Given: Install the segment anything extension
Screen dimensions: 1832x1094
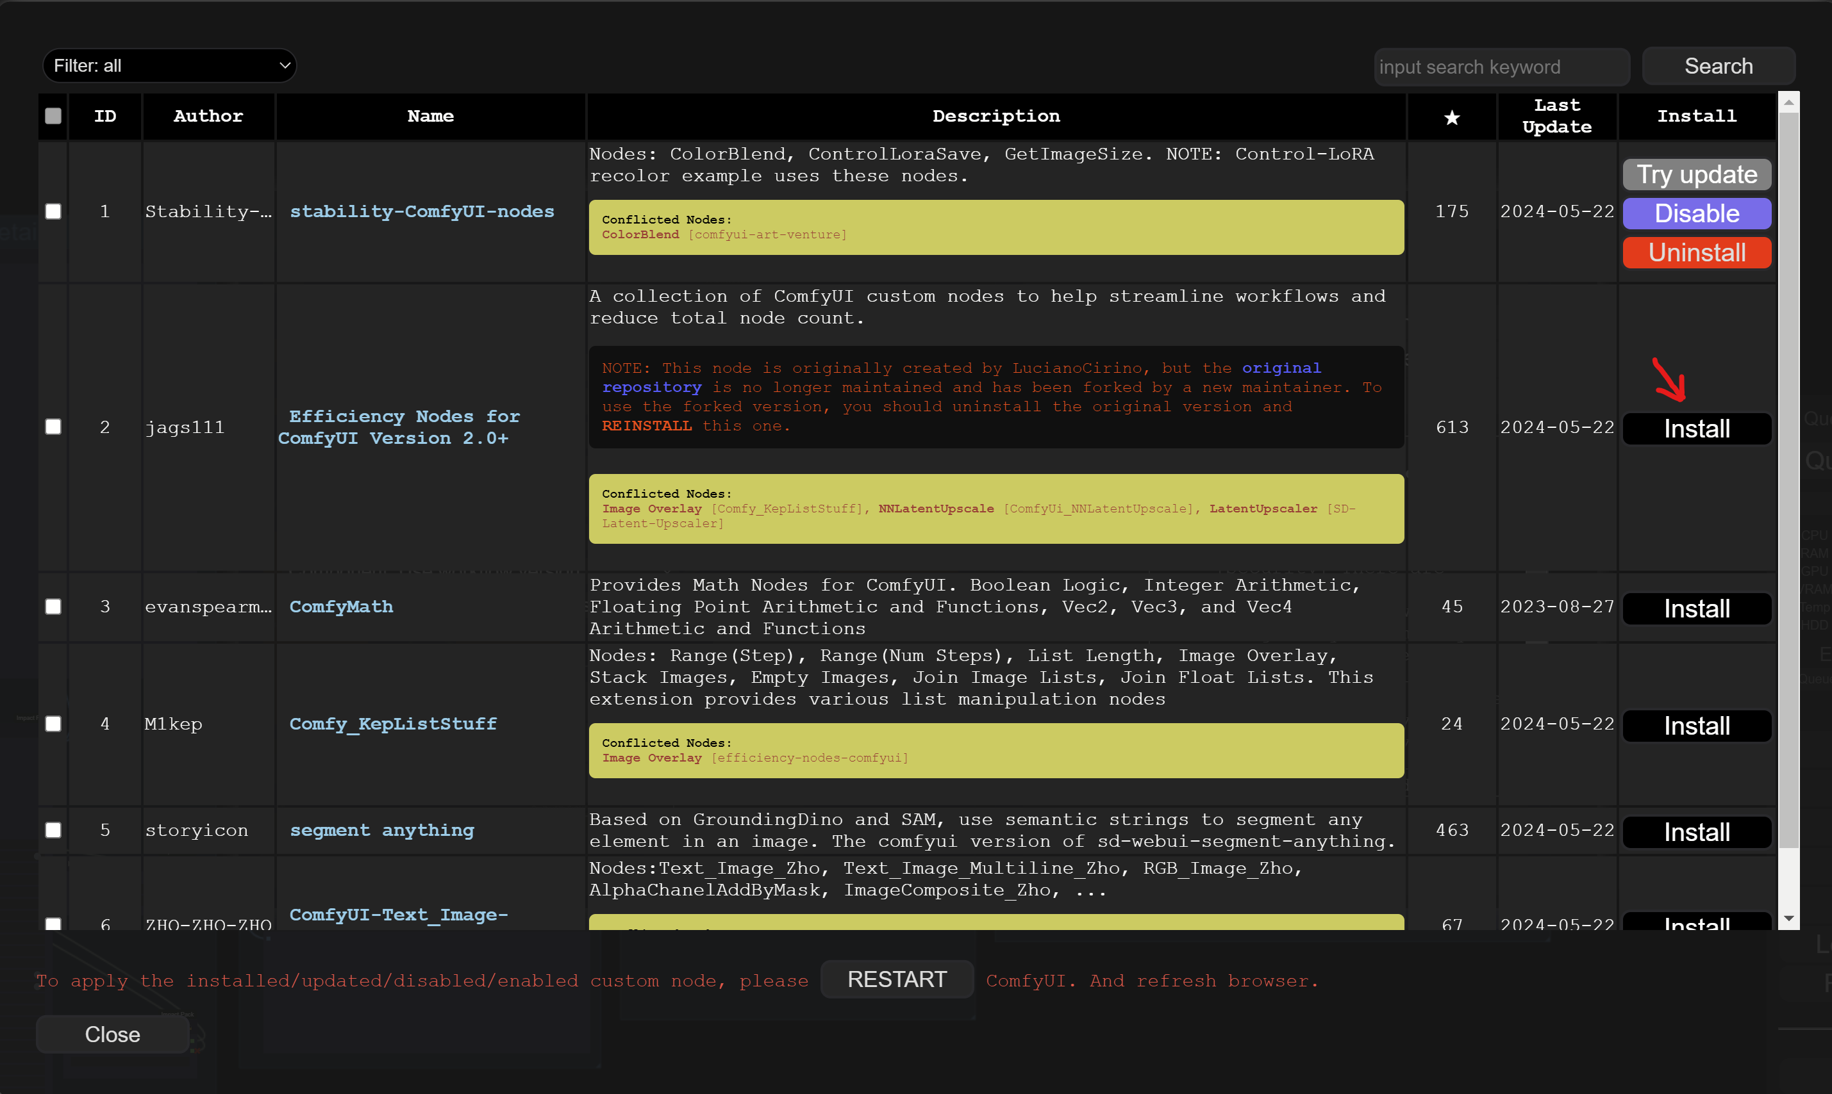Looking at the screenshot, I should coord(1697,832).
